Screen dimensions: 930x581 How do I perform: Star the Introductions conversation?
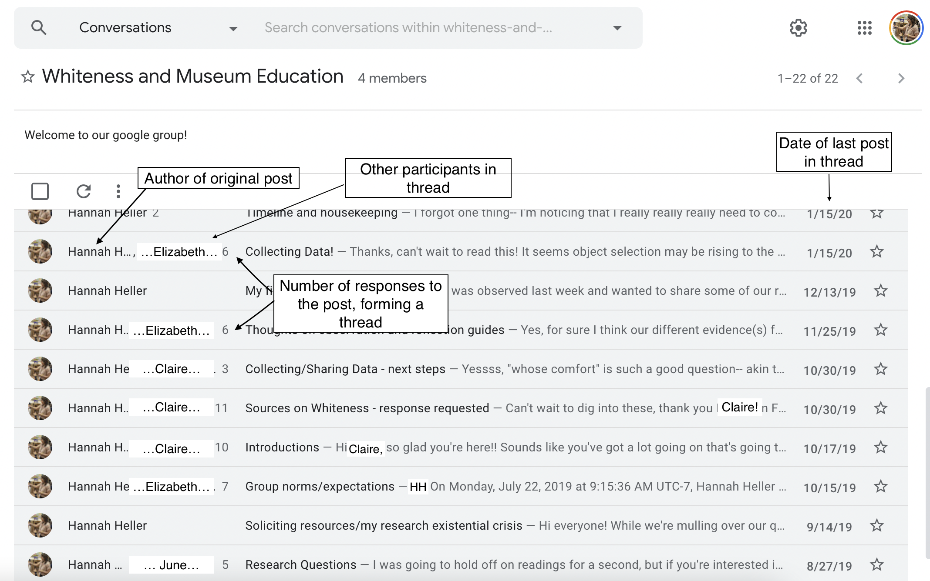(880, 447)
